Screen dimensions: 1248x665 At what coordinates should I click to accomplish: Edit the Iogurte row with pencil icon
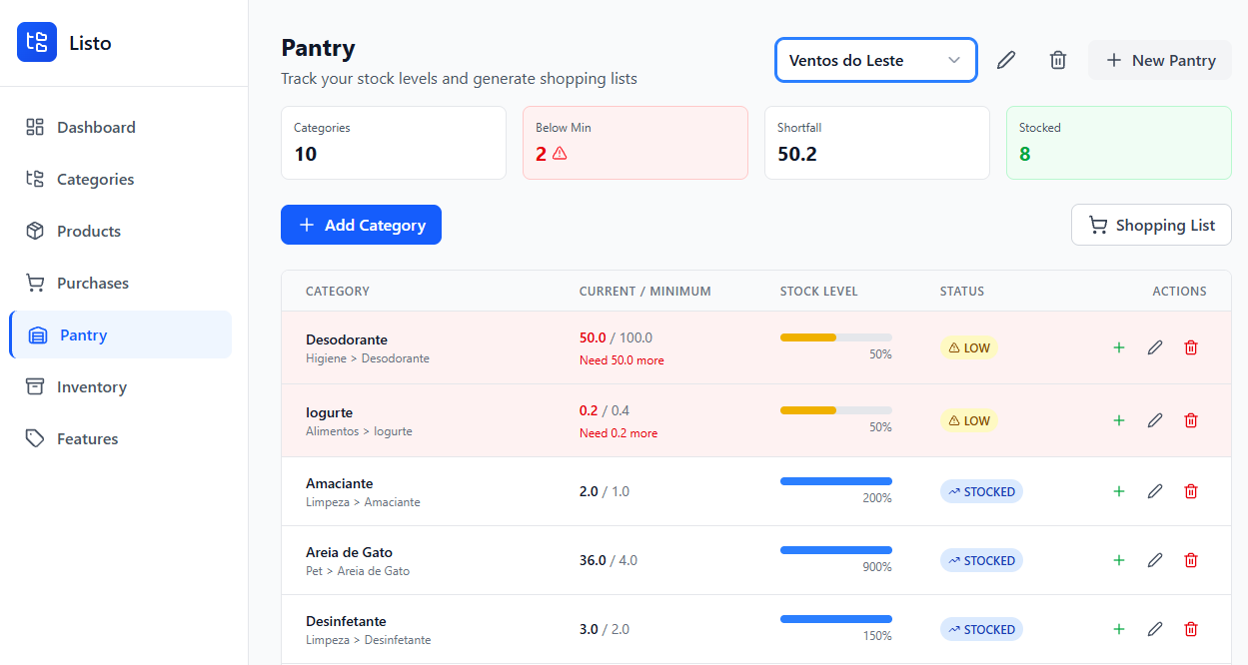[x=1155, y=420]
